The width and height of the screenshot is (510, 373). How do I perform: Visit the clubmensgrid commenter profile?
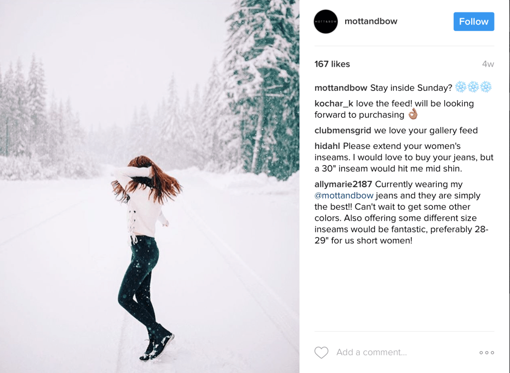(x=343, y=130)
